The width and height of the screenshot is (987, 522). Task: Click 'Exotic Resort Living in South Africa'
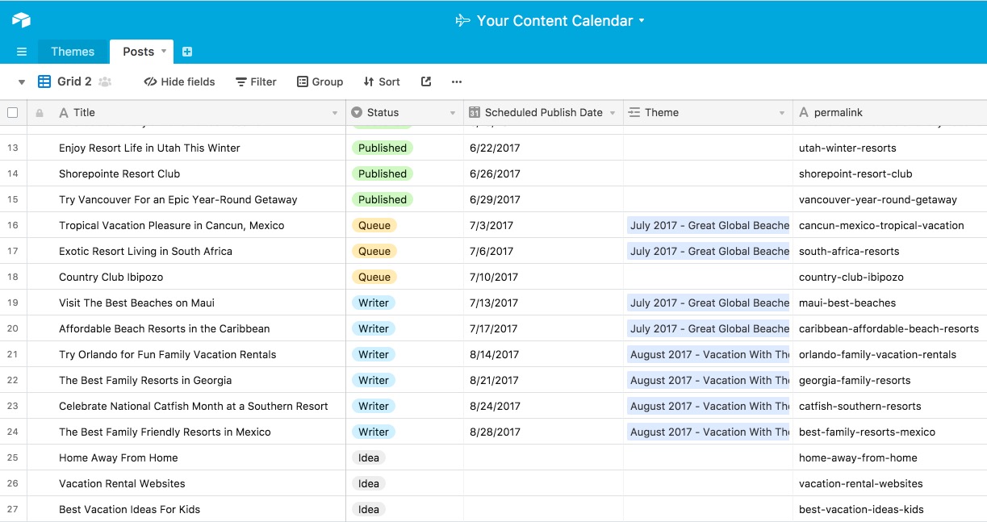[x=145, y=251]
